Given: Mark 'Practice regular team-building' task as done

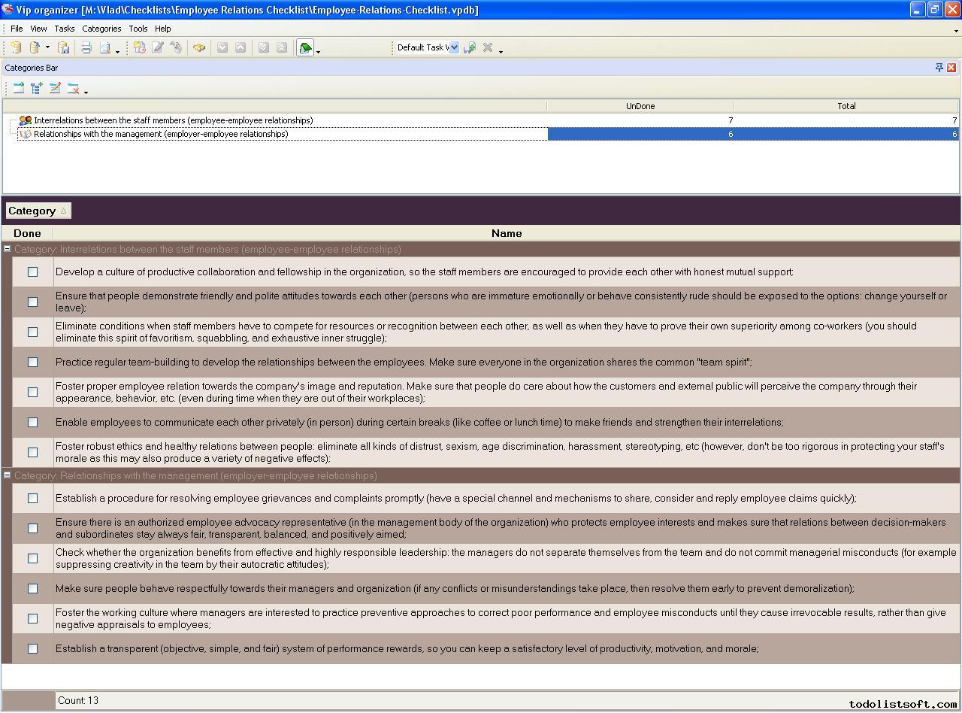Looking at the screenshot, I should click(32, 363).
